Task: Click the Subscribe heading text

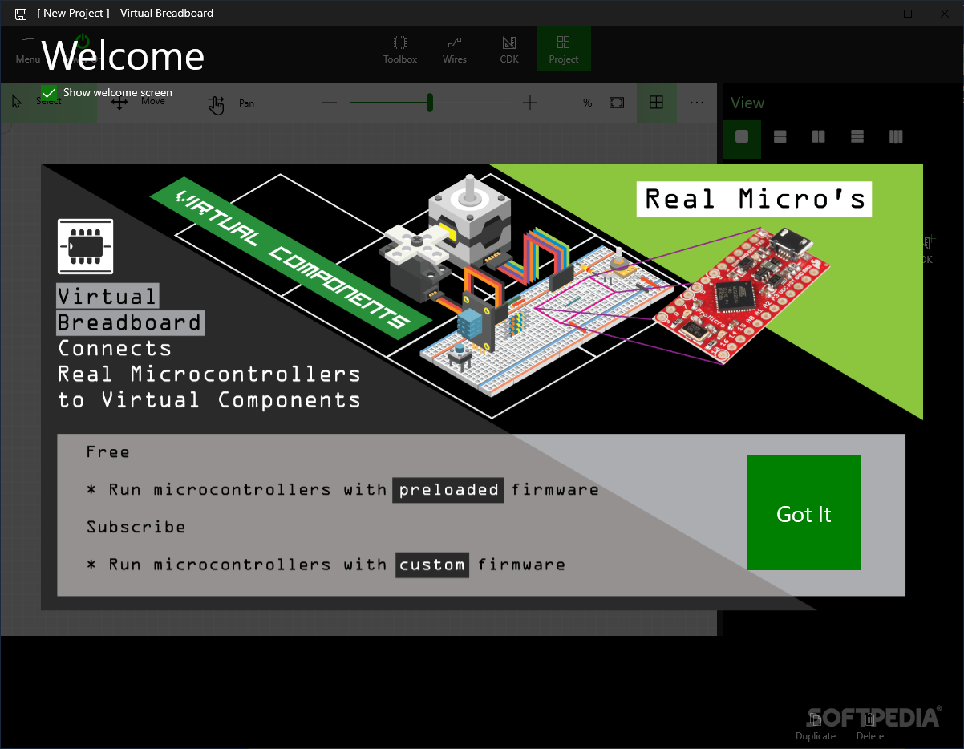Action: (x=136, y=527)
